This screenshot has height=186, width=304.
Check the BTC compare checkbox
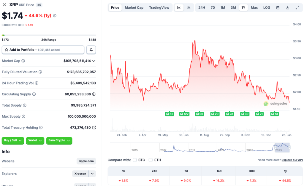[x=134, y=160]
